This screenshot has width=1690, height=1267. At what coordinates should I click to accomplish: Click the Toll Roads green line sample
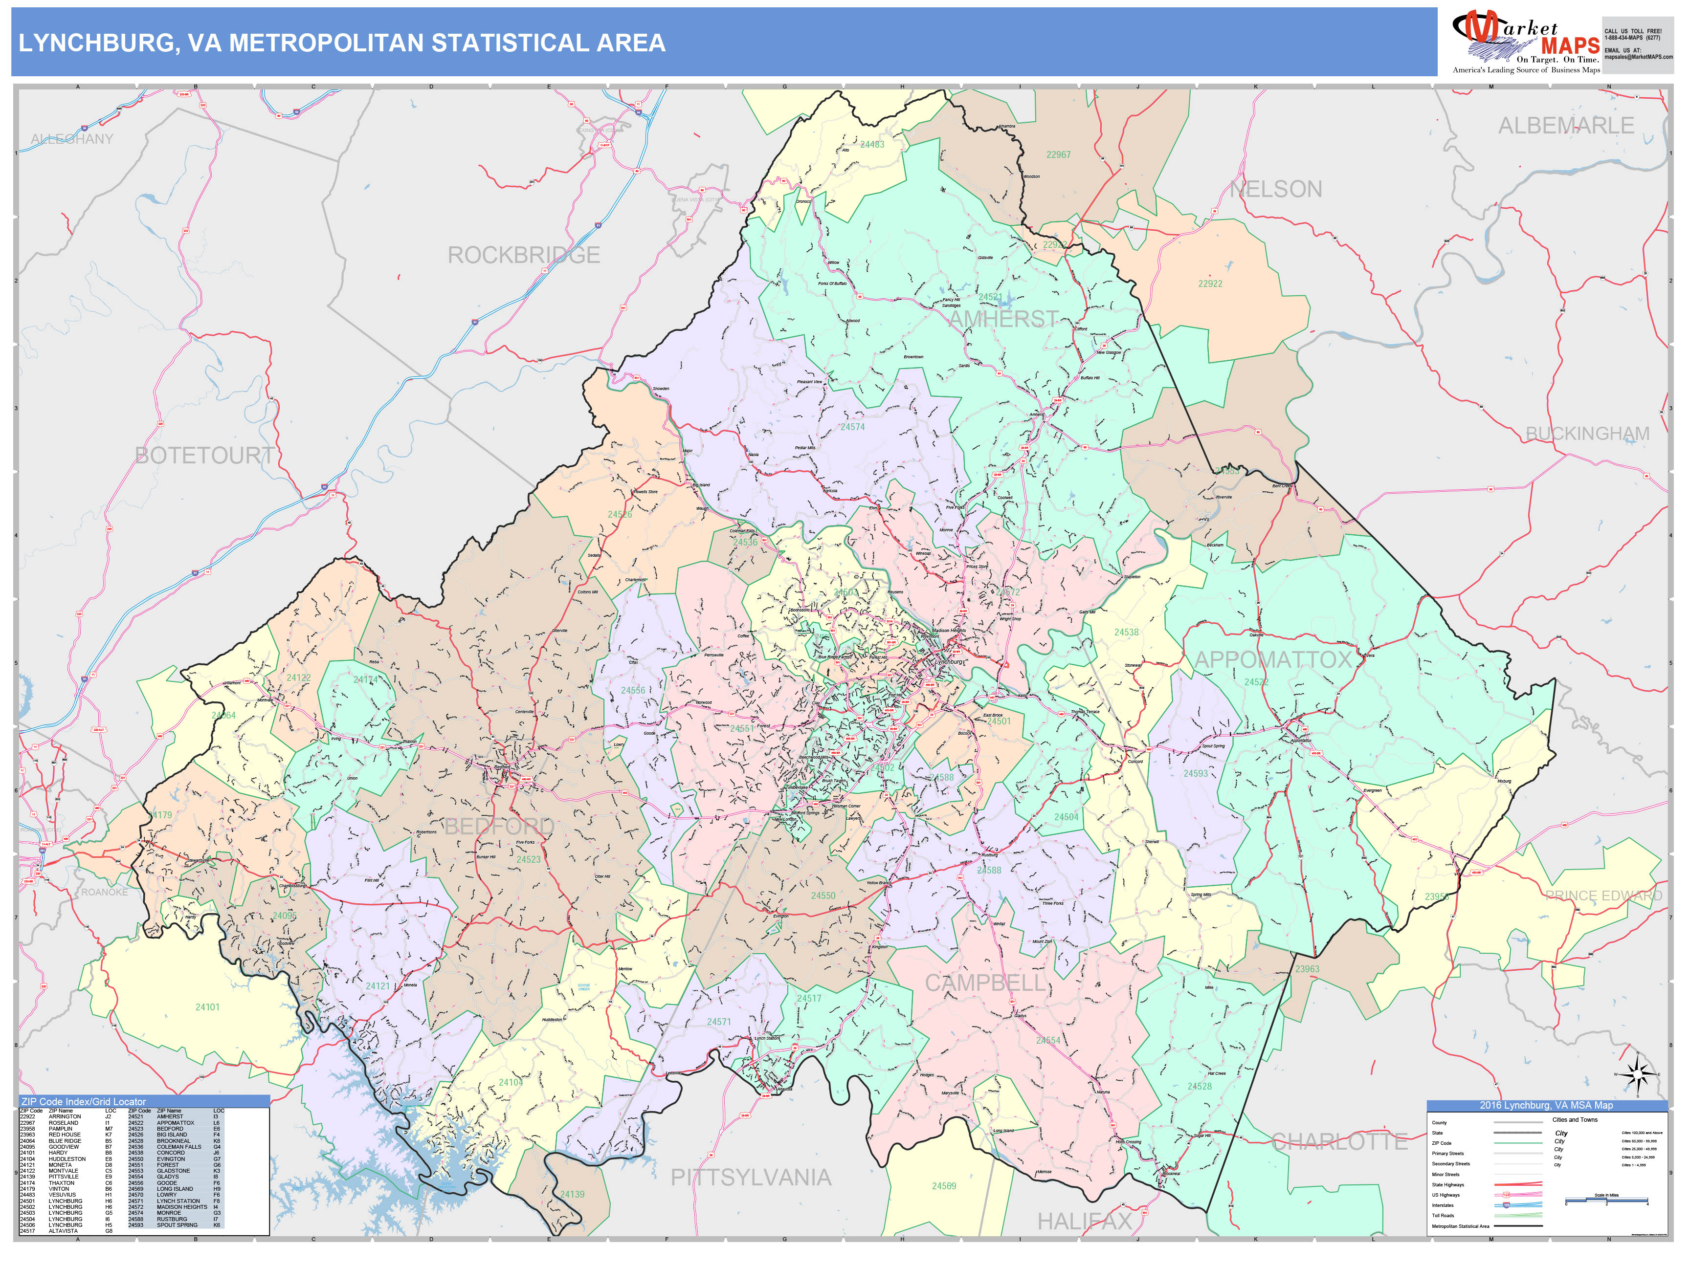pos(1518,1215)
